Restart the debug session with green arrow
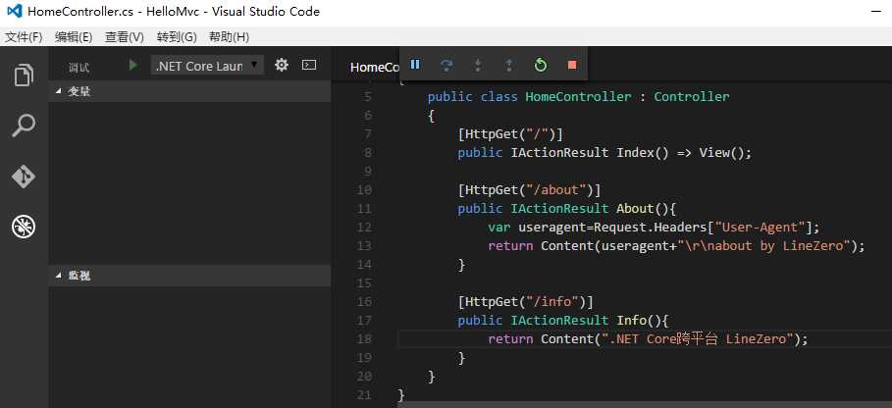Viewport: 892px width, 408px height. pyautogui.click(x=541, y=65)
